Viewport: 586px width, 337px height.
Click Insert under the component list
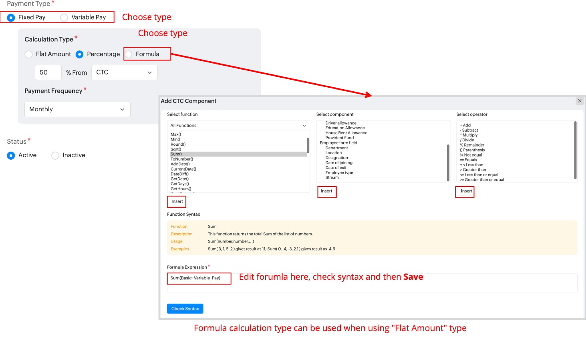click(326, 191)
